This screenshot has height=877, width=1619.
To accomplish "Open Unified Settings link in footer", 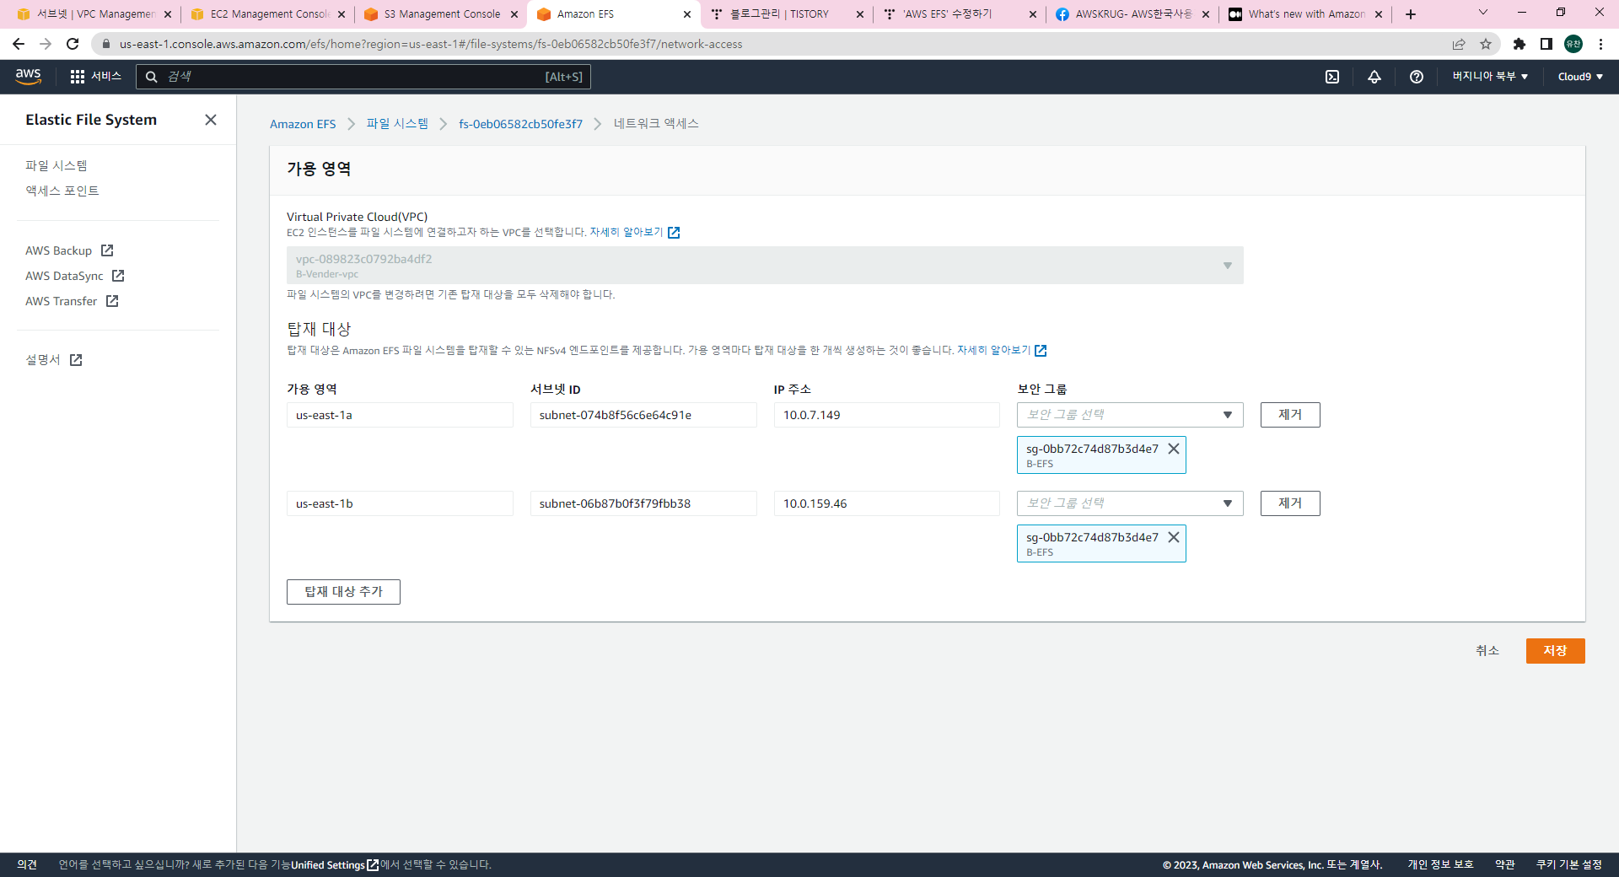I will [335, 864].
